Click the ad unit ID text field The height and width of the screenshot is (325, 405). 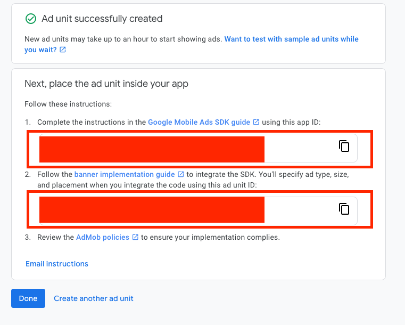click(x=199, y=211)
